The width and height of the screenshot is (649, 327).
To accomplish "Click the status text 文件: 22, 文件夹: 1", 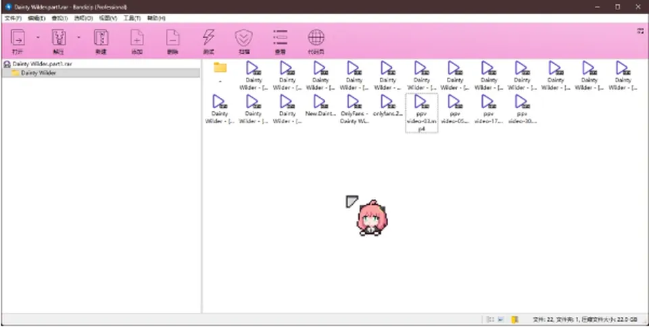I will pos(556,320).
